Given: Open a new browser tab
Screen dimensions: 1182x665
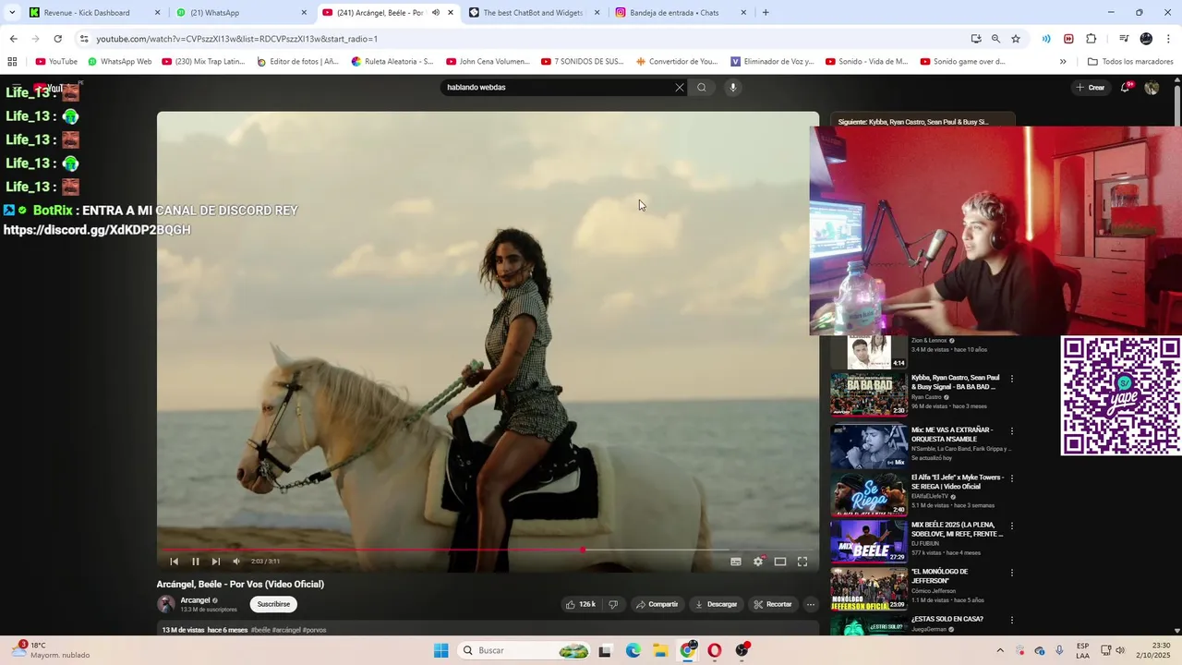Looking at the screenshot, I should (766, 13).
